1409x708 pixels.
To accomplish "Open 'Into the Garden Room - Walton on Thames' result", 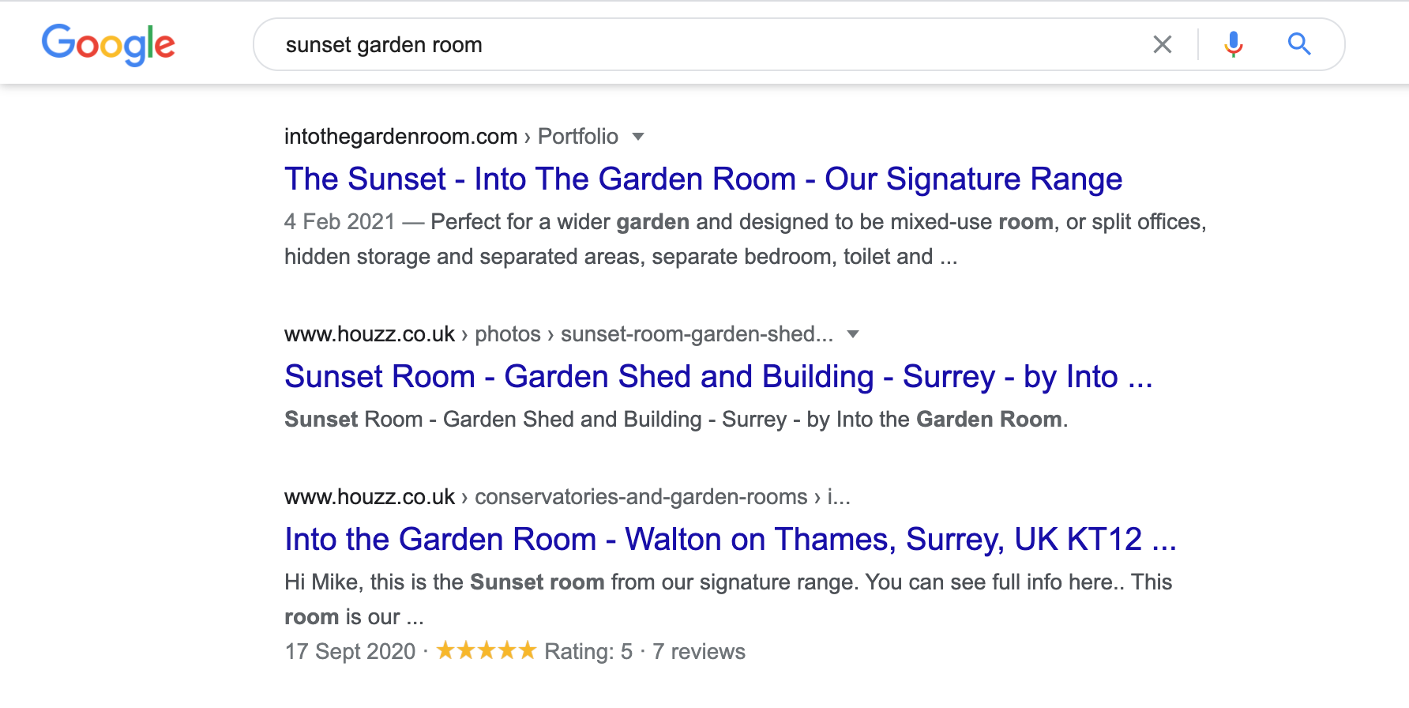I will [731, 539].
